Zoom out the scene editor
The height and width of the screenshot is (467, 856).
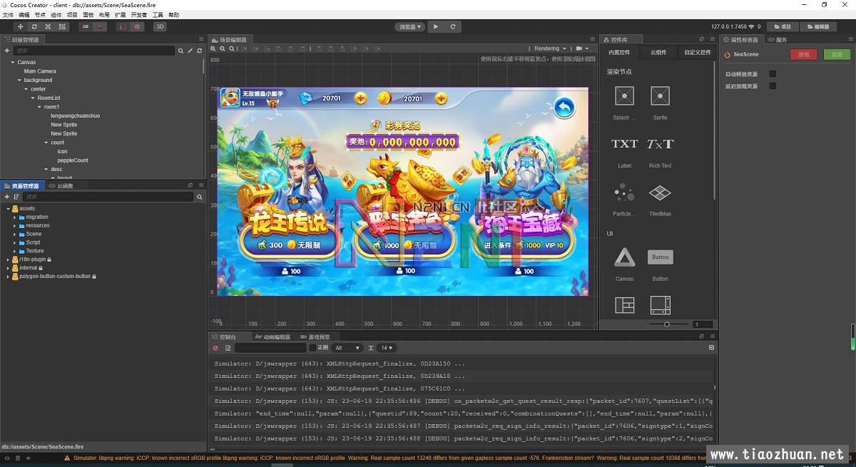tap(223, 48)
